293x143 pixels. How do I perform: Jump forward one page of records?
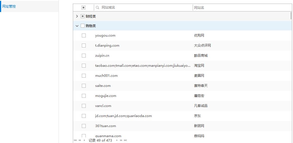point(121,140)
